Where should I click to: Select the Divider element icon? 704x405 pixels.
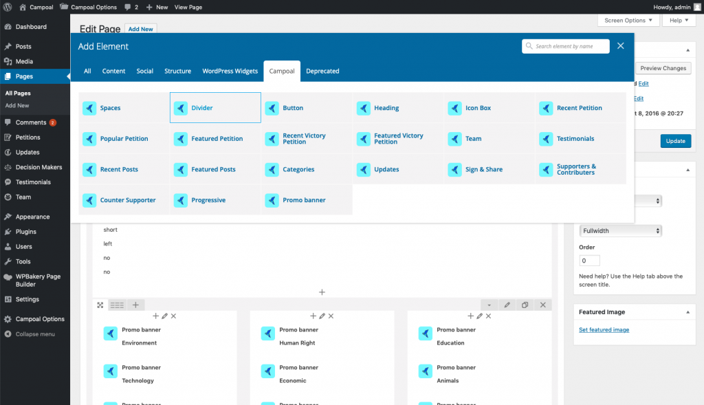pos(181,108)
